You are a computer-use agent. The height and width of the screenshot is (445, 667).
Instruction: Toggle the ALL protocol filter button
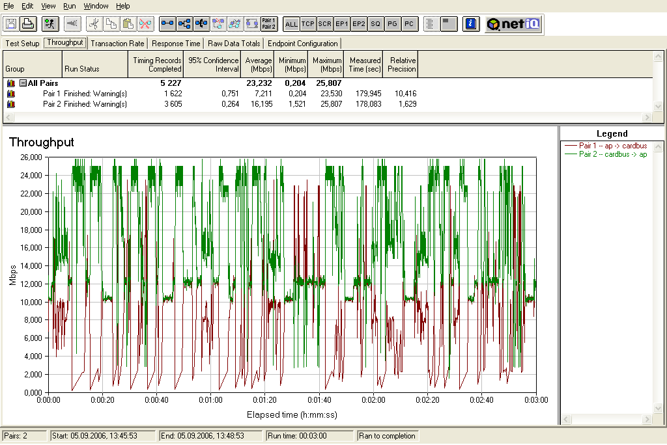[291, 24]
